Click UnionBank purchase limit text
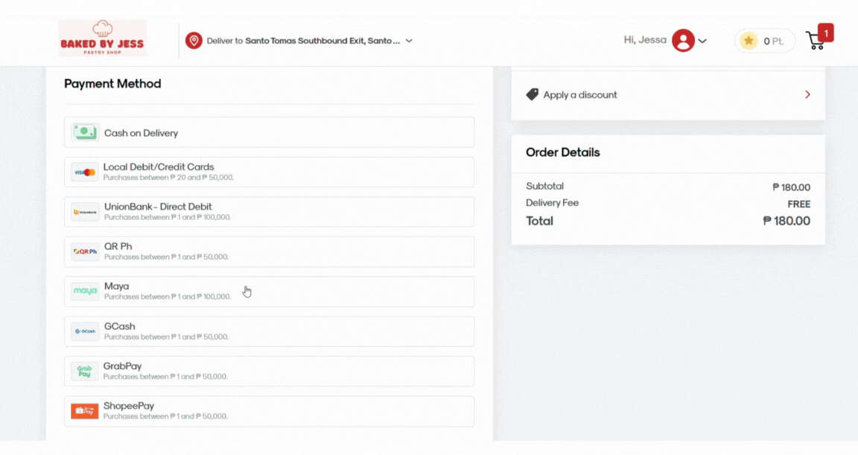Screen dimensions: 858x455 pyautogui.click(x=168, y=217)
